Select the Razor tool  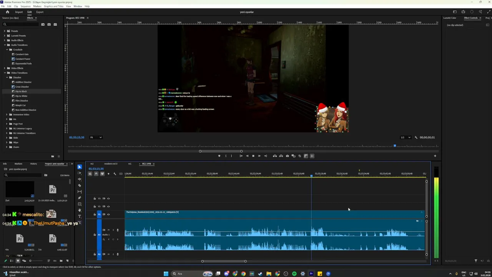pyautogui.click(x=80, y=185)
